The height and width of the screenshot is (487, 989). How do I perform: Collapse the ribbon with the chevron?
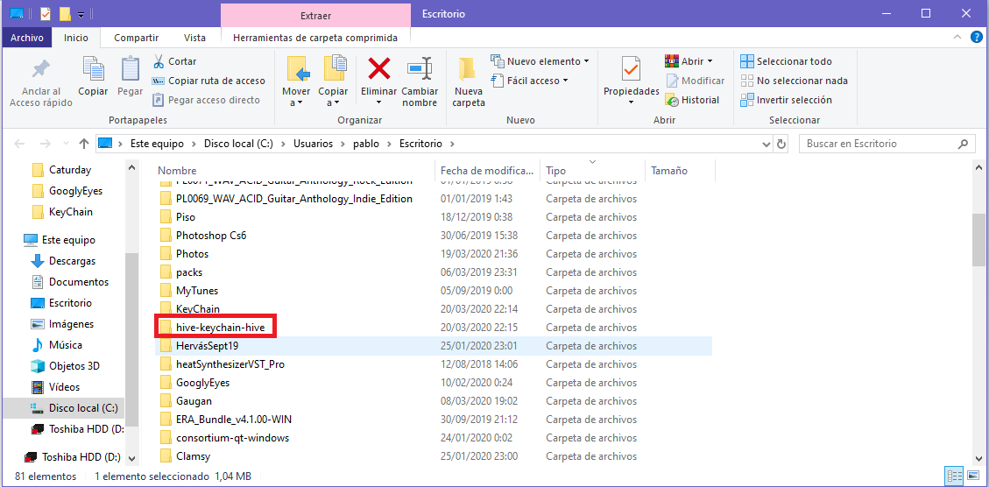[959, 37]
